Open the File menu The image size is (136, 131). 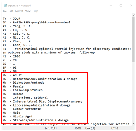[5, 11]
